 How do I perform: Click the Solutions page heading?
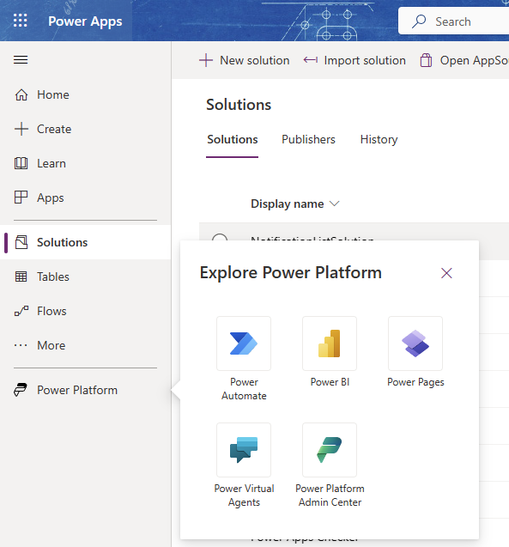pos(239,105)
